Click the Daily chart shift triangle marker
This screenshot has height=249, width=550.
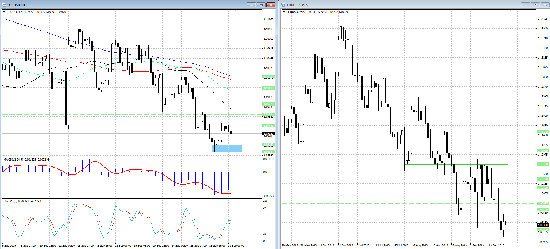click(511, 11)
